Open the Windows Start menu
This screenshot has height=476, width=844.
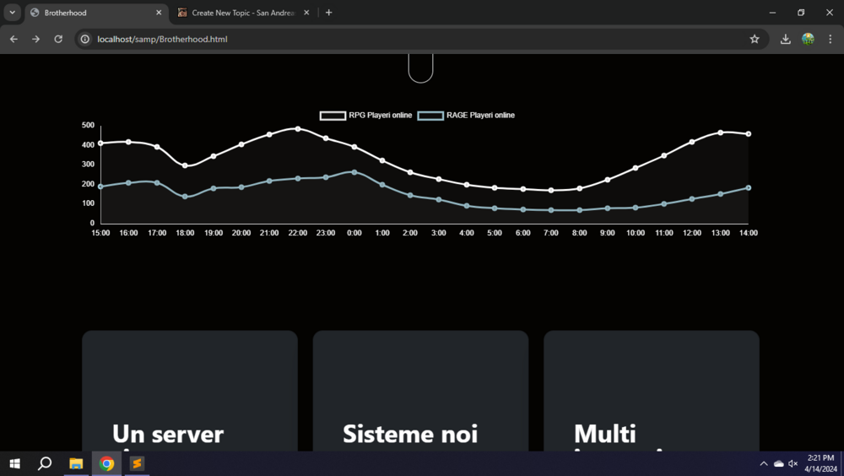[14, 463]
